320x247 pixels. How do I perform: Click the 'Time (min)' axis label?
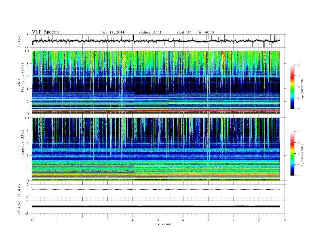162,224
